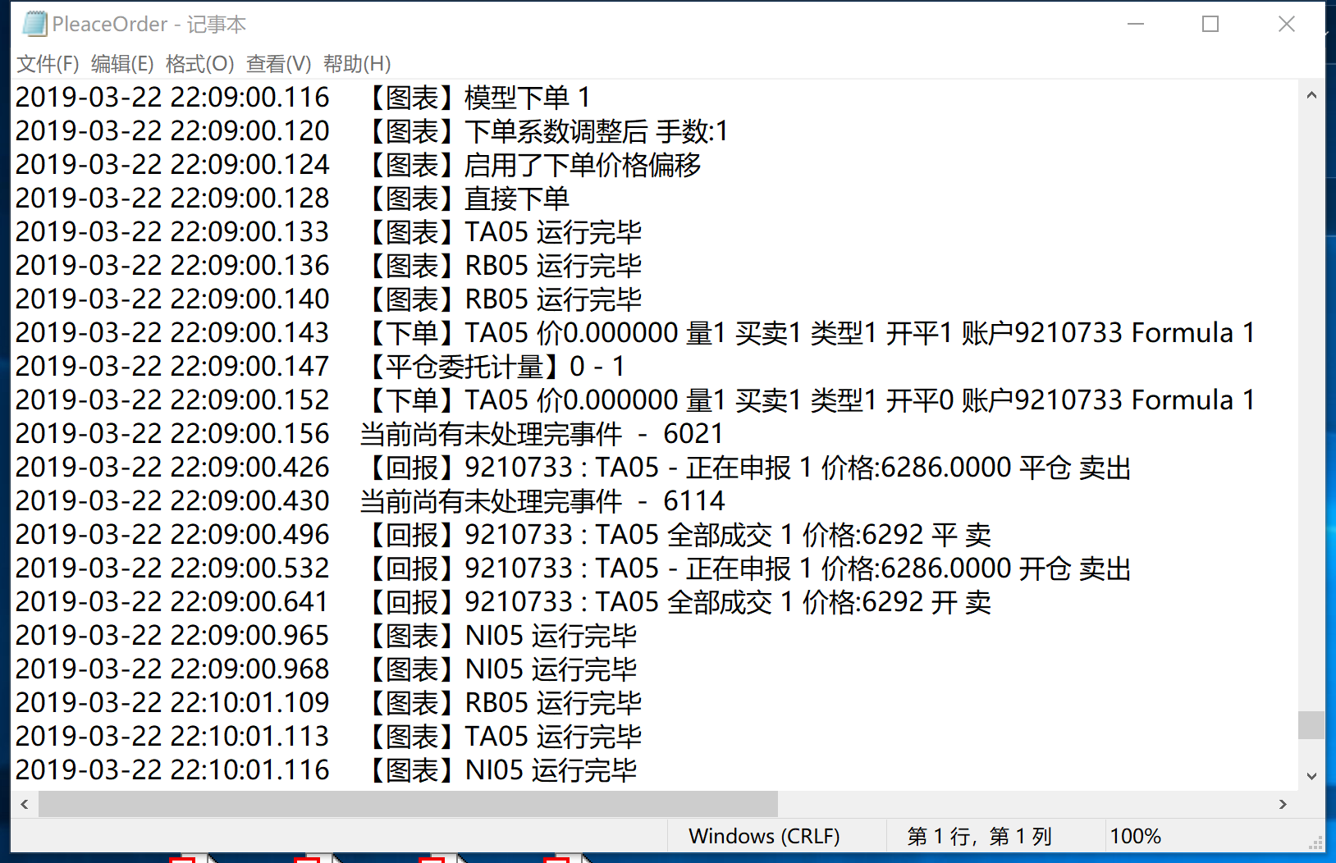
Task: Click the 全部成交 line with 平 卖
Action: click(x=503, y=535)
